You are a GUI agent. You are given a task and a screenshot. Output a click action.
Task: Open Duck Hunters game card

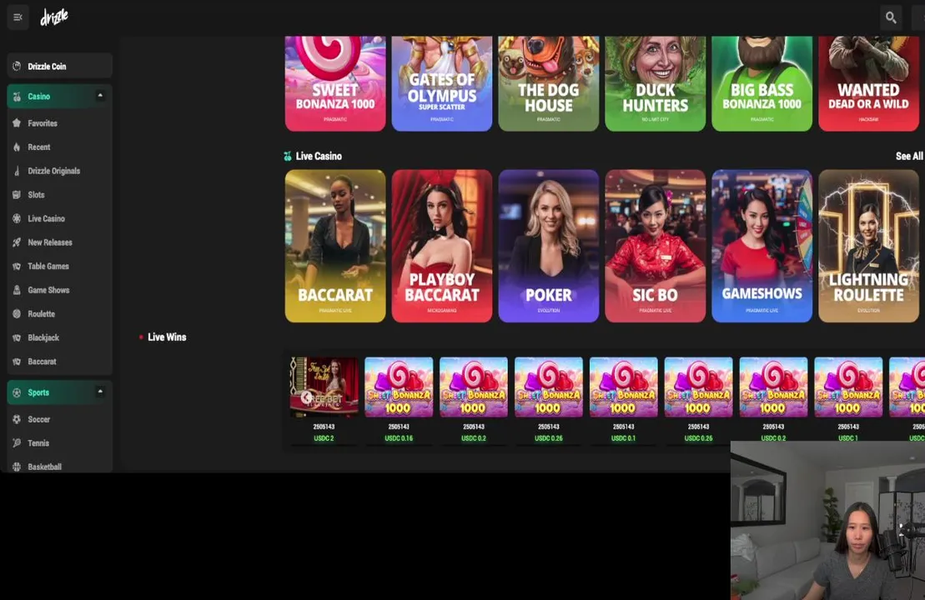click(x=656, y=83)
